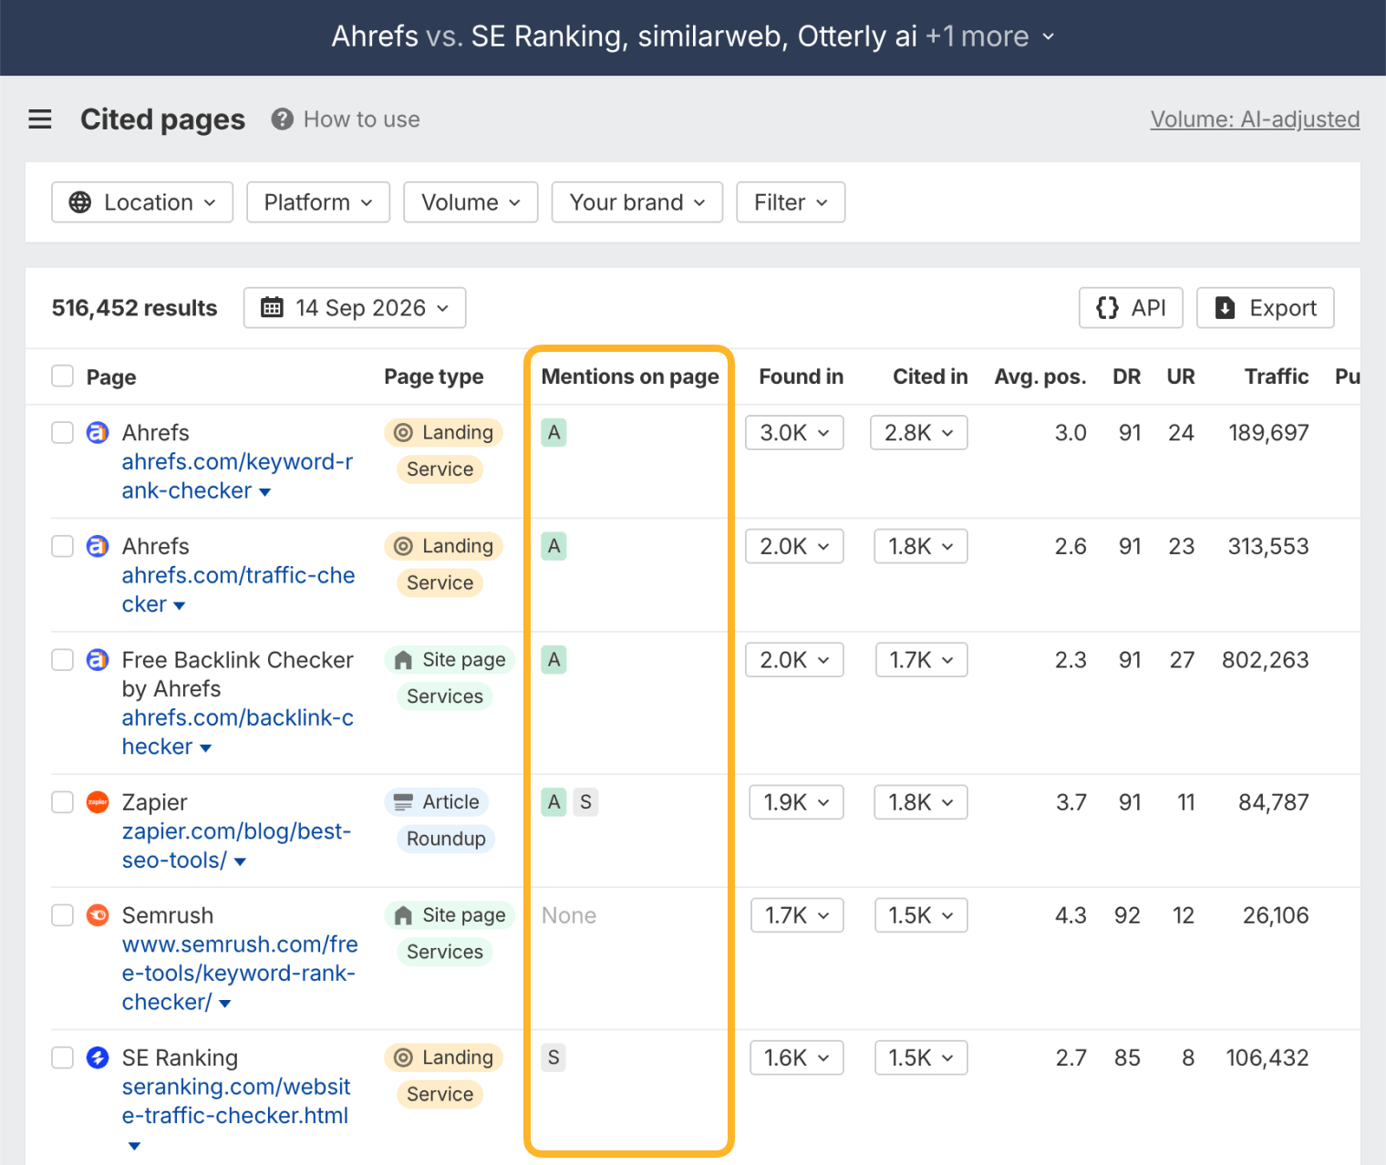Click the A mention badge in the Zapier row

click(553, 802)
